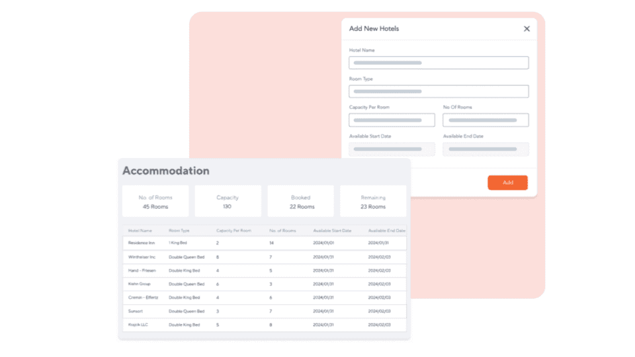
Task: Click the 2024/01/01 start date cell
Action: click(x=323, y=243)
